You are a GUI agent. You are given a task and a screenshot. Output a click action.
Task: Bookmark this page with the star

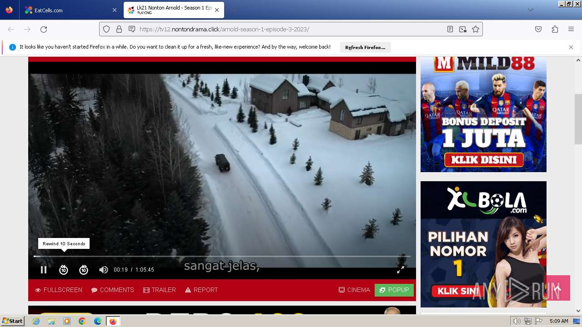[476, 29]
